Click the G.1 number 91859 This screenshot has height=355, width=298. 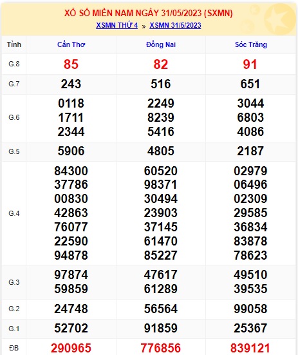pyautogui.click(x=161, y=329)
